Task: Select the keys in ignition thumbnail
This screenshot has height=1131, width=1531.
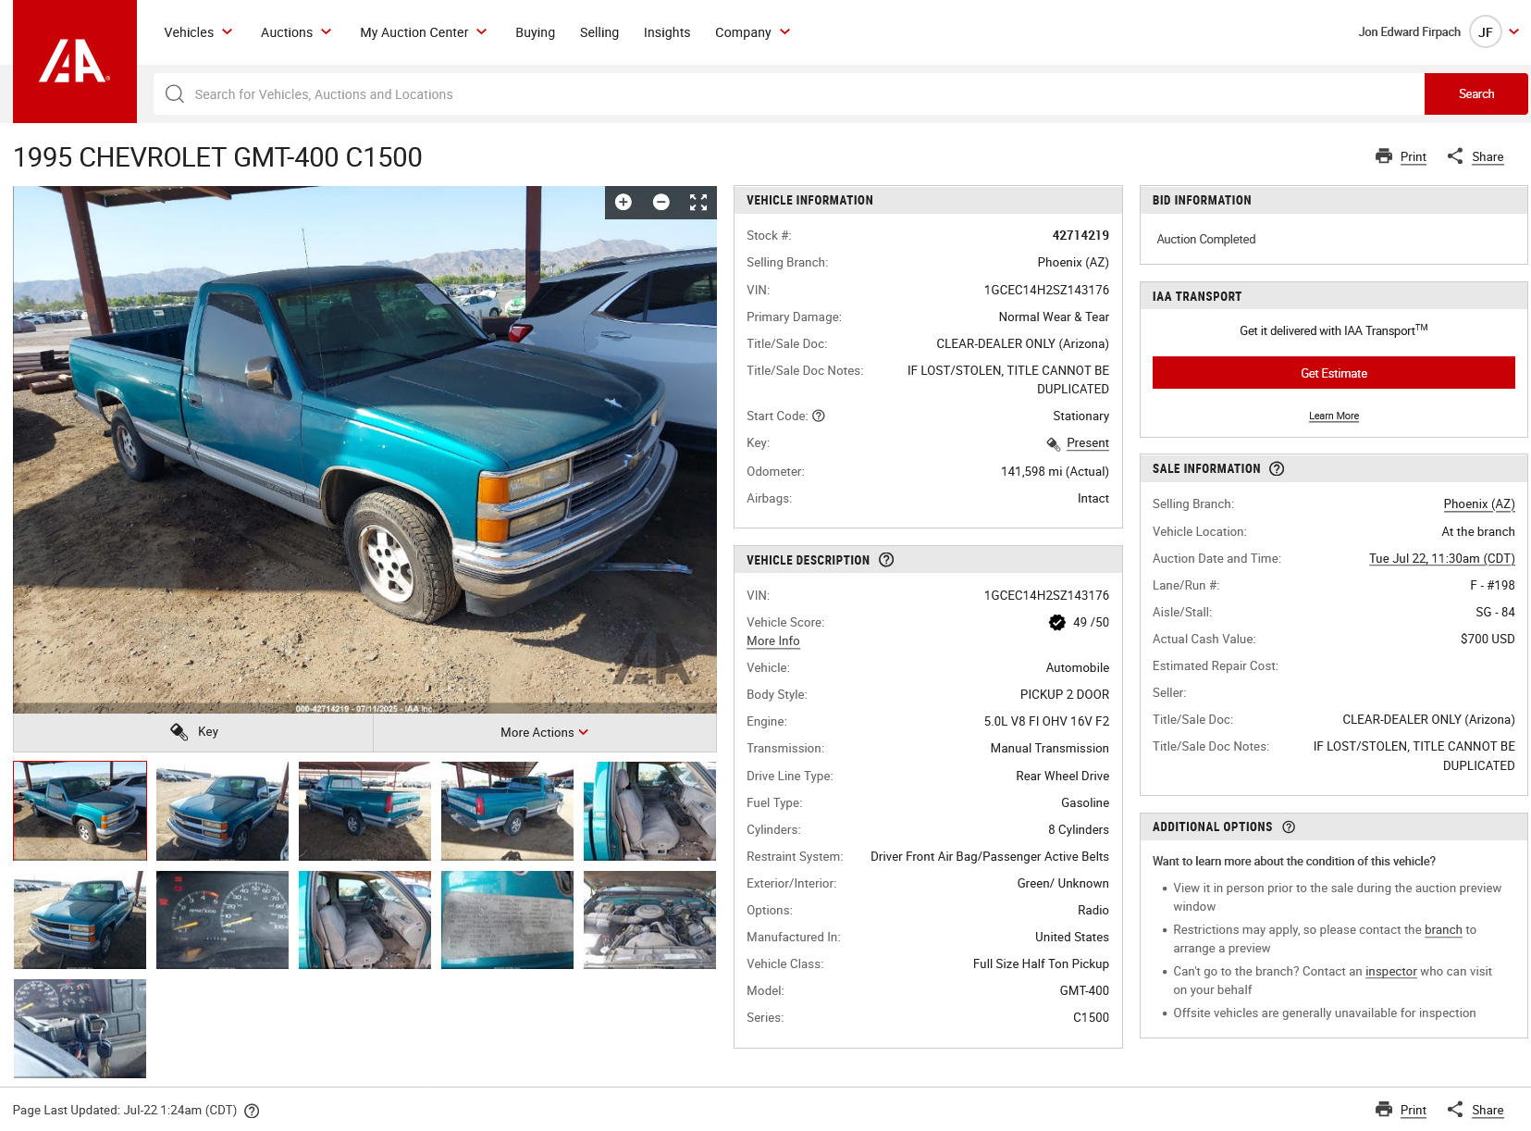Action: click(80, 1028)
